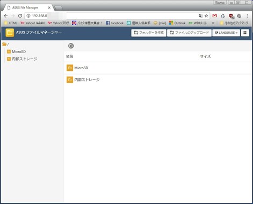Close the ASUS File Manager tab
253x204 pixels.
tap(49, 8)
